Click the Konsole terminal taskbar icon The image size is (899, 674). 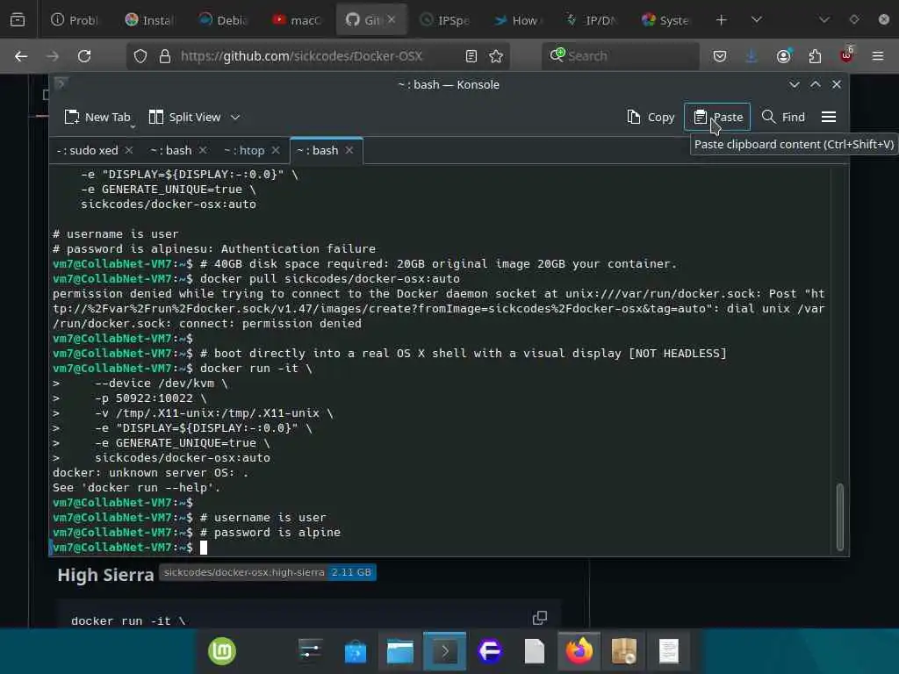445,652
